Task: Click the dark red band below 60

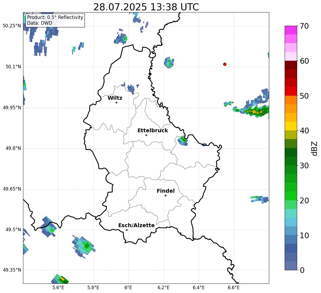Action: coord(291,65)
